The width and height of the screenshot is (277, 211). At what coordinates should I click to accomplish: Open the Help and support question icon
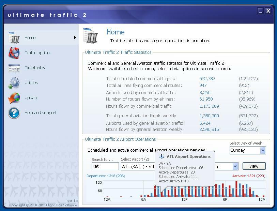14,113
